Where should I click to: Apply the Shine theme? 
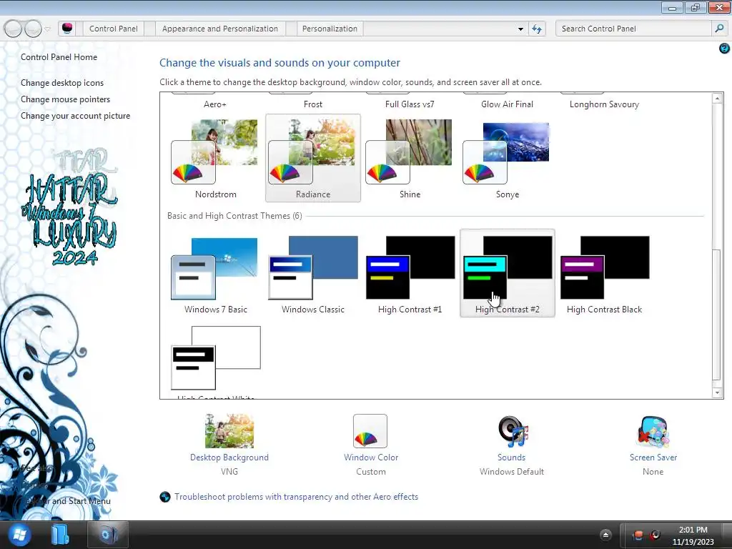(410, 158)
